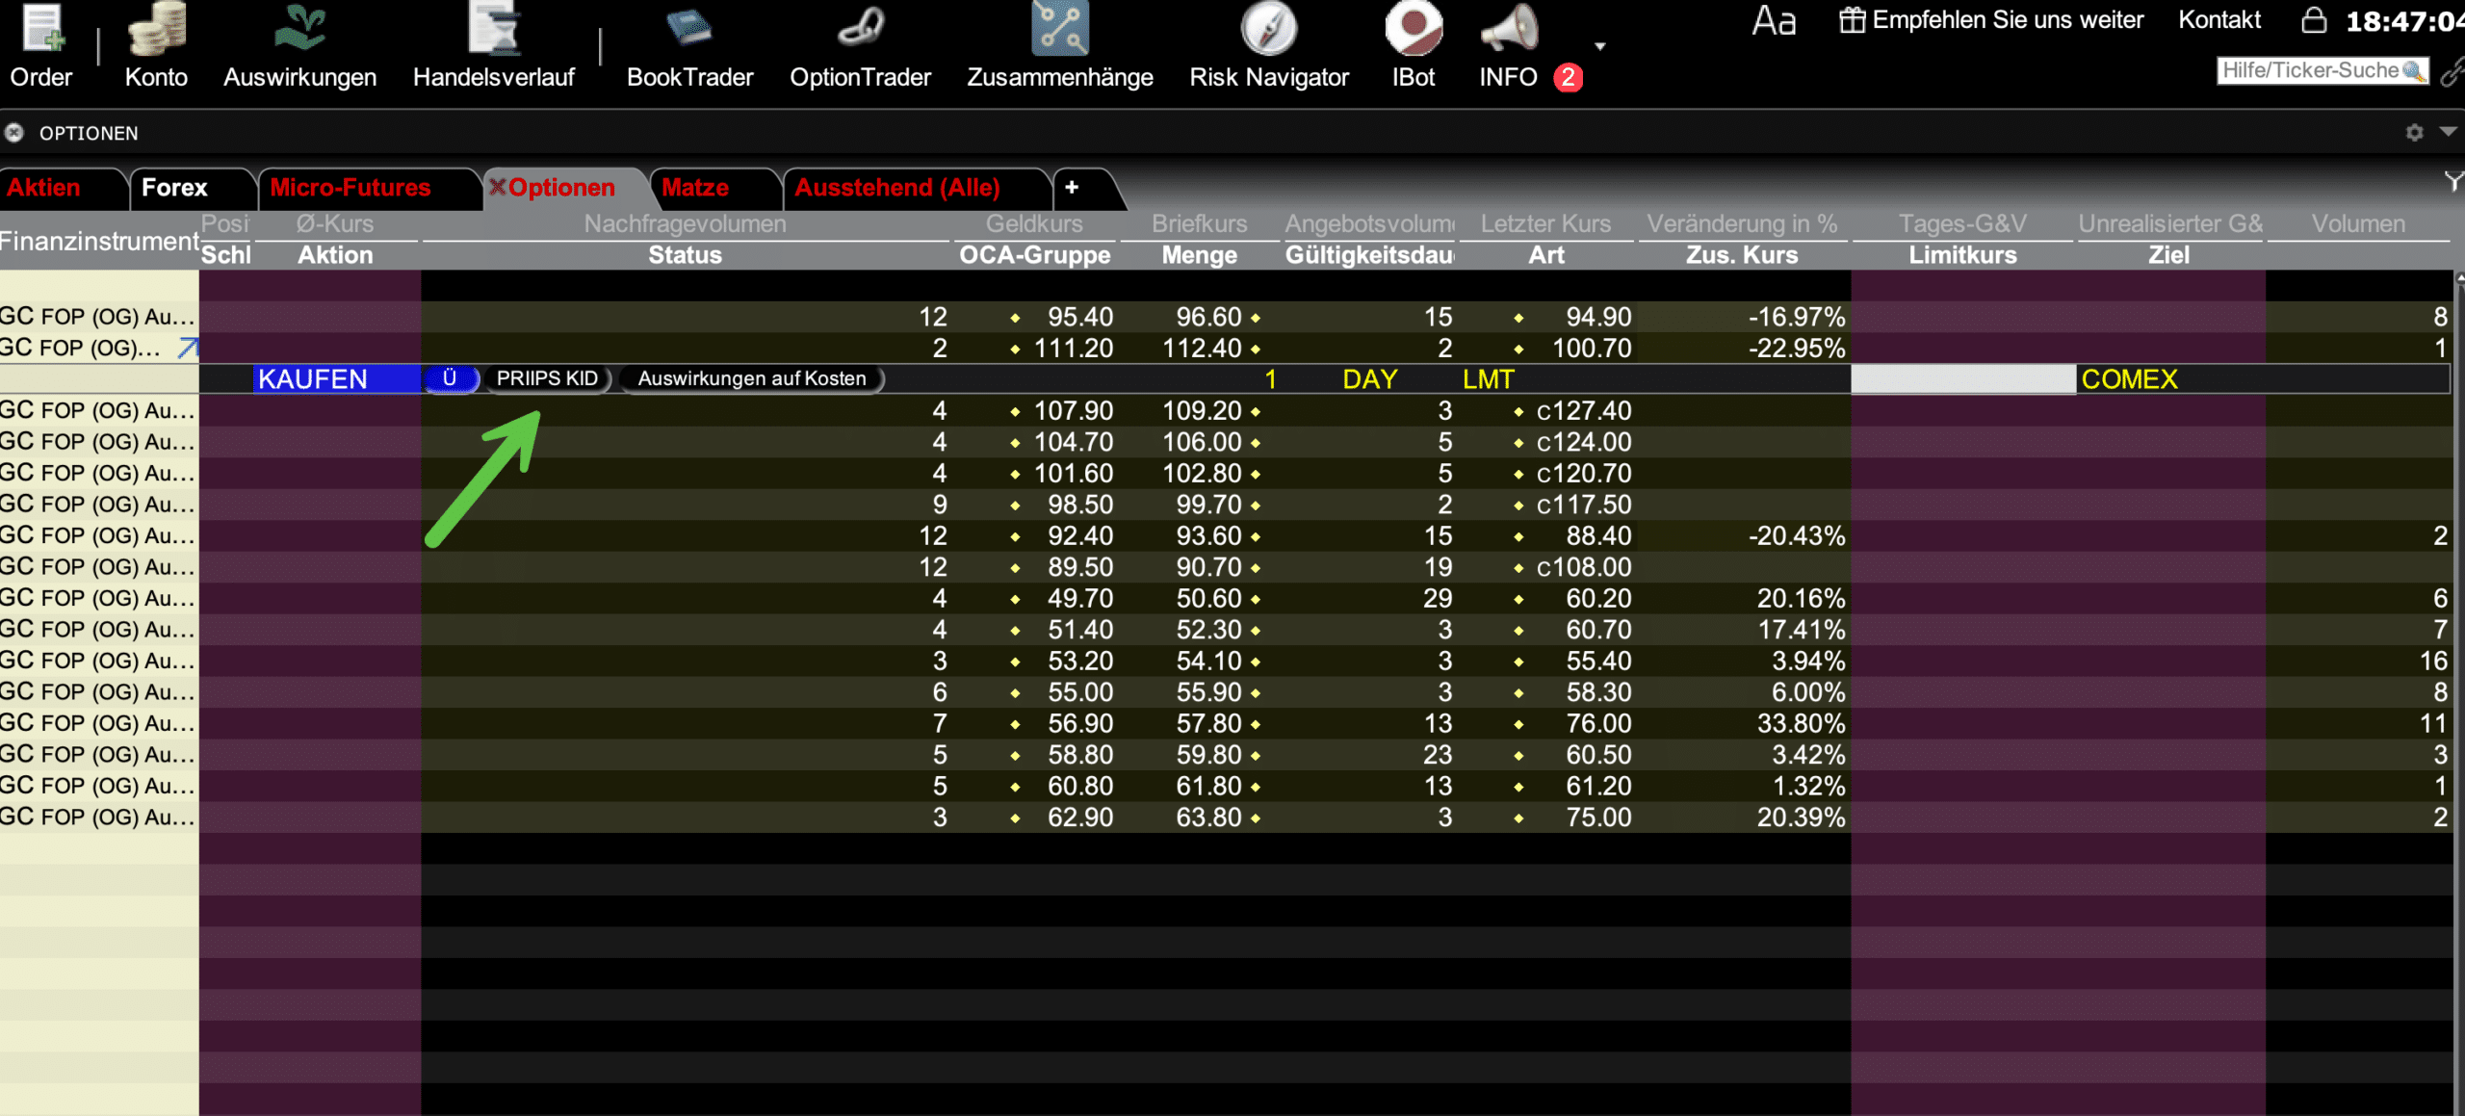Open the INFO megaphone notifications
The width and height of the screenshot is (2465, 1116).
coord(1510,46)
